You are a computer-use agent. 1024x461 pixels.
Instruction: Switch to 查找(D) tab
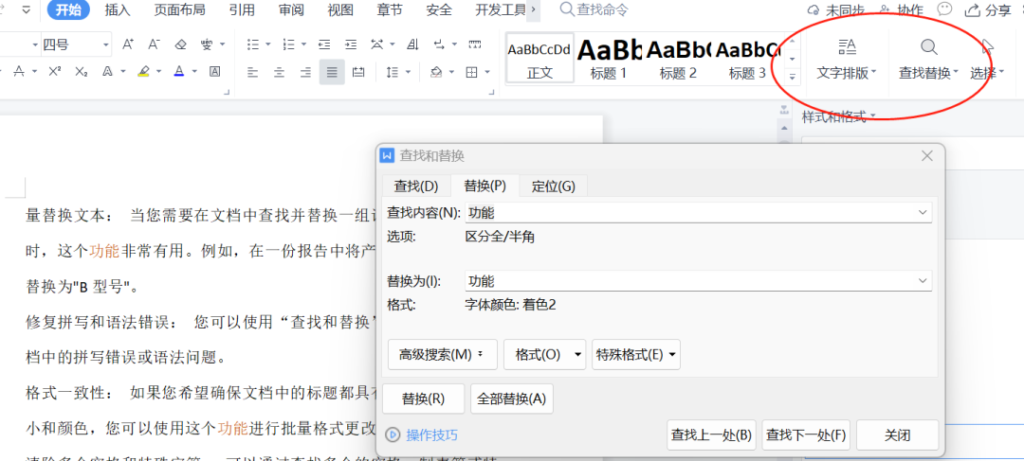[x=416, y=186]
